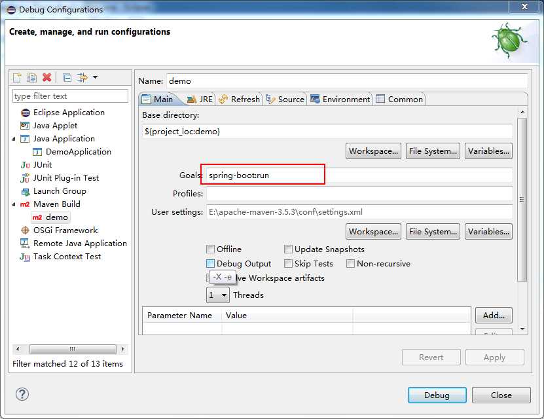Screen dimensions: 544x419
Task: Open the Threads count dropdown
Action: [x=218, y=295]
